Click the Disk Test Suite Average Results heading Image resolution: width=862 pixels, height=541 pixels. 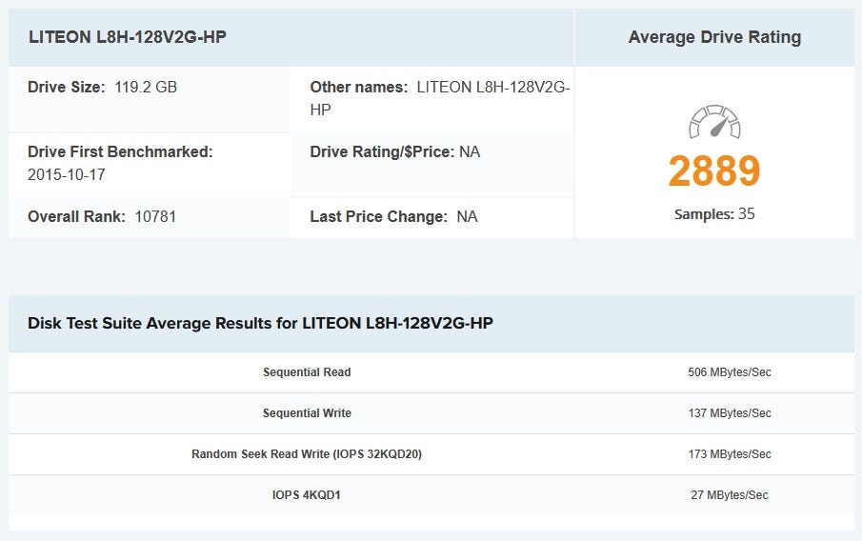(260, 323)
